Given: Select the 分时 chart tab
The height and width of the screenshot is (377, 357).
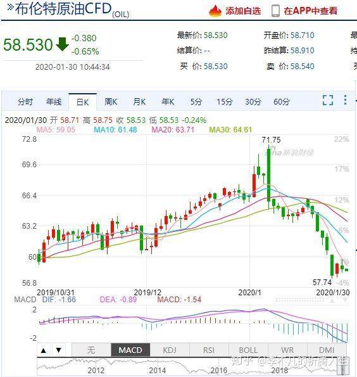Looking at the screenshot, I should (x=25, y=102).
